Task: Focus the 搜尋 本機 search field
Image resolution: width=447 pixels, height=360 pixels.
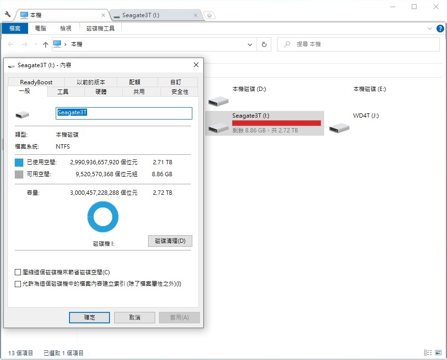Action: (358, 44)
